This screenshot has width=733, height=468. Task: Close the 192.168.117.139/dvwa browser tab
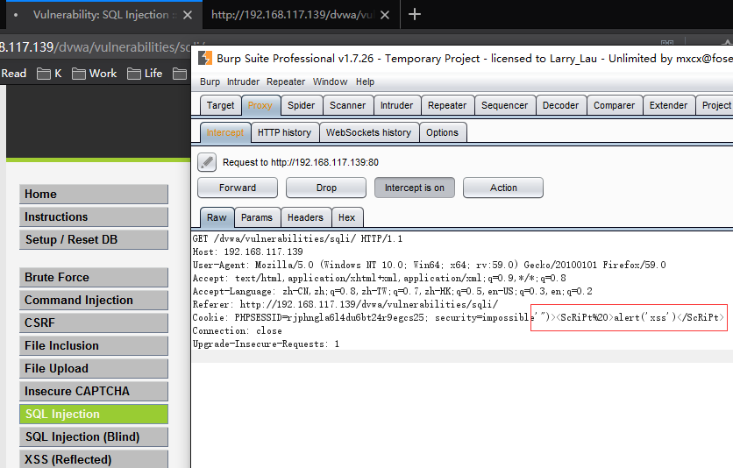pyautogui.click(x=385, y=15)
